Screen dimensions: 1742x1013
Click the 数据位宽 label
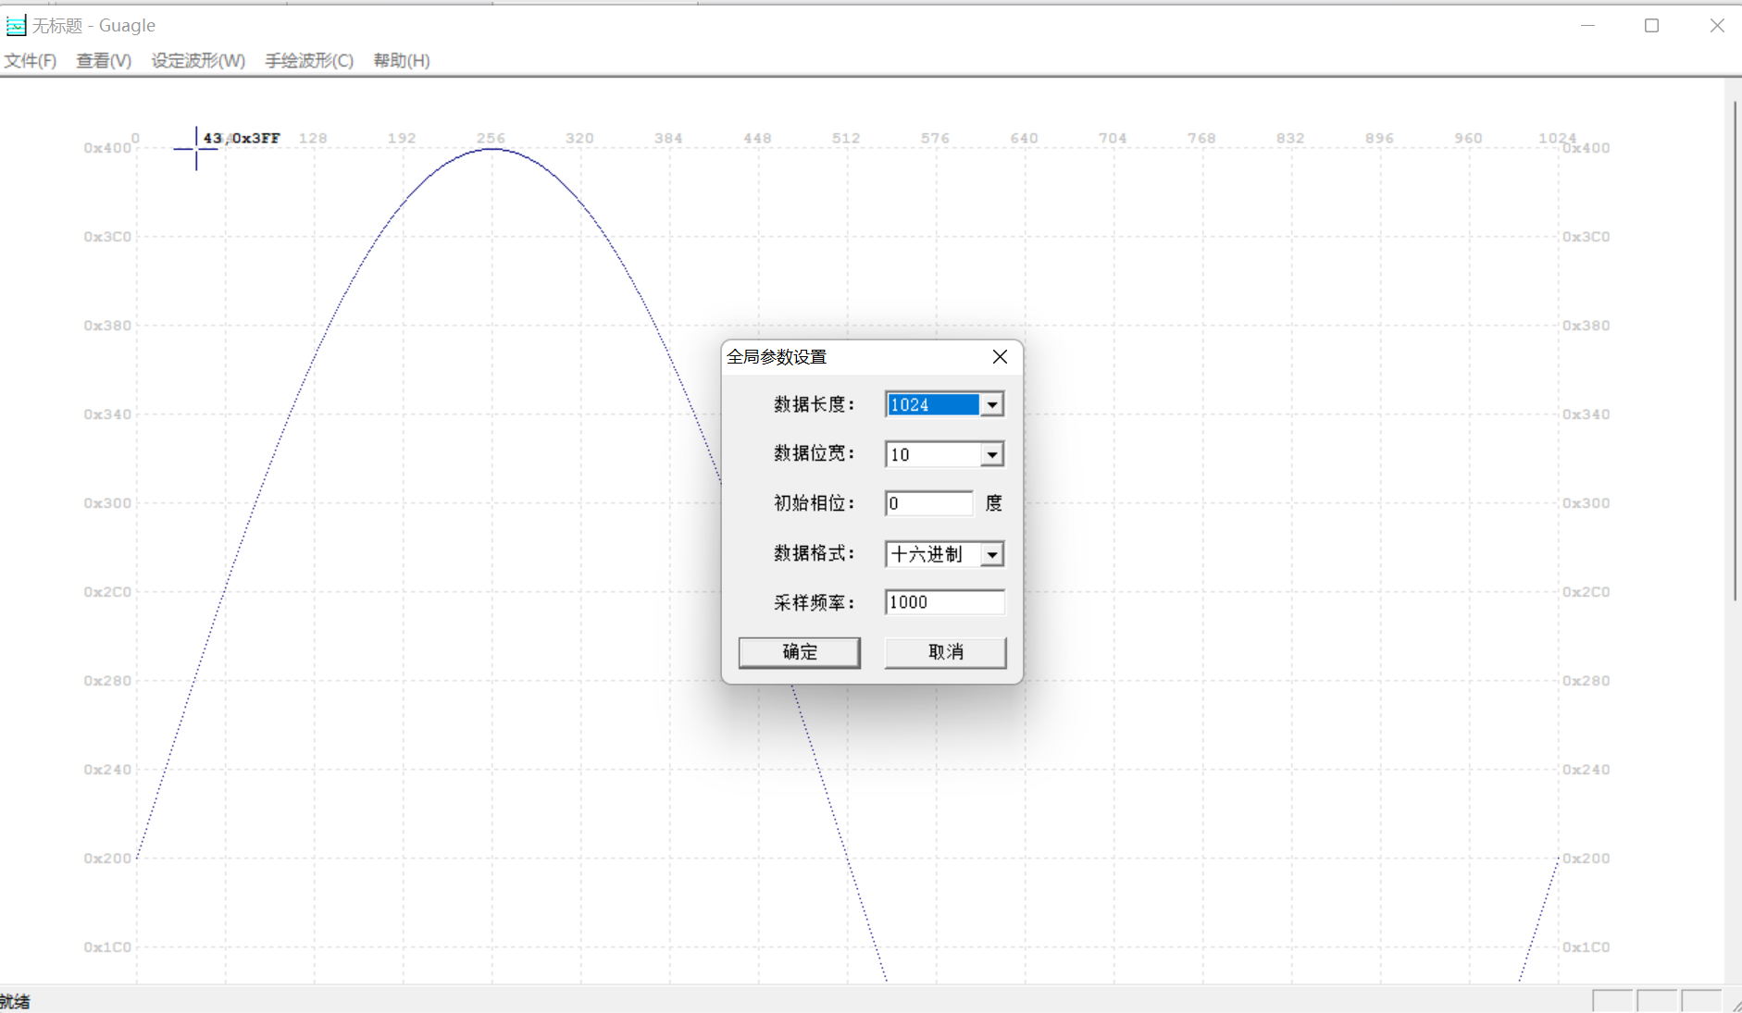pos(815,453)
